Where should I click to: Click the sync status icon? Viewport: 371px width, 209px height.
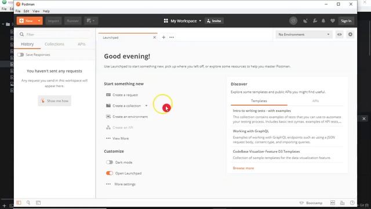coord(293,21)
